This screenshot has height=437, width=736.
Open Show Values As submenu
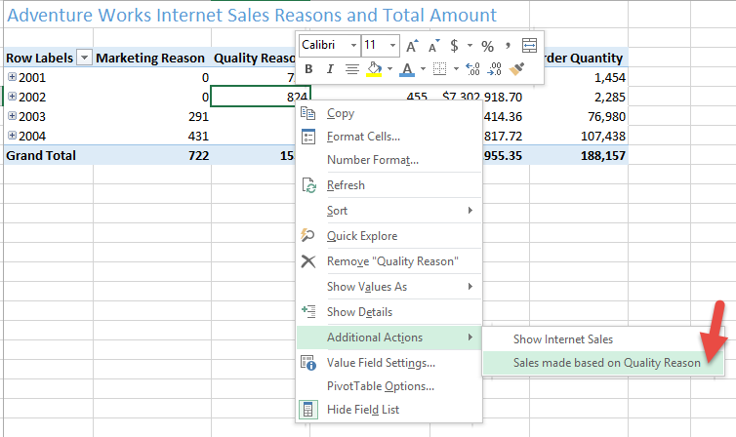[389, 287]
